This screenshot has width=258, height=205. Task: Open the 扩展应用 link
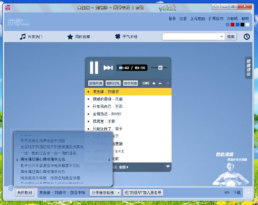pos(216,18)
